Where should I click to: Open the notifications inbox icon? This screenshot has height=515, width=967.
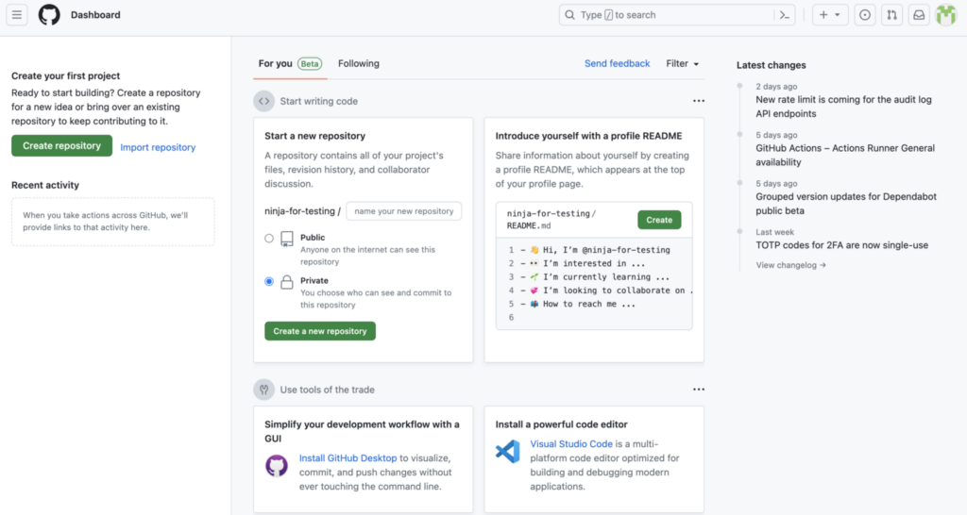tap(919, 15)
